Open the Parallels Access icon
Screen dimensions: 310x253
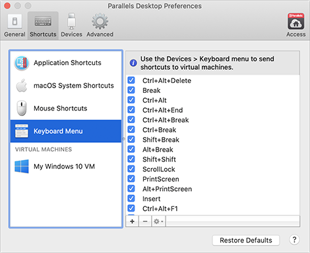[x=296, y=21]
